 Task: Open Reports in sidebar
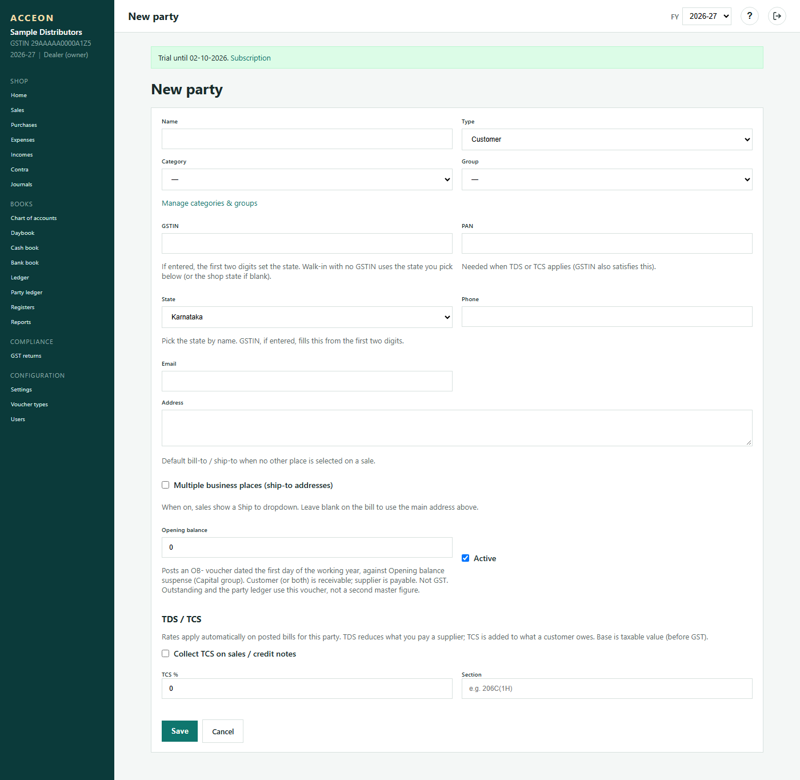(x=21, y=322)
